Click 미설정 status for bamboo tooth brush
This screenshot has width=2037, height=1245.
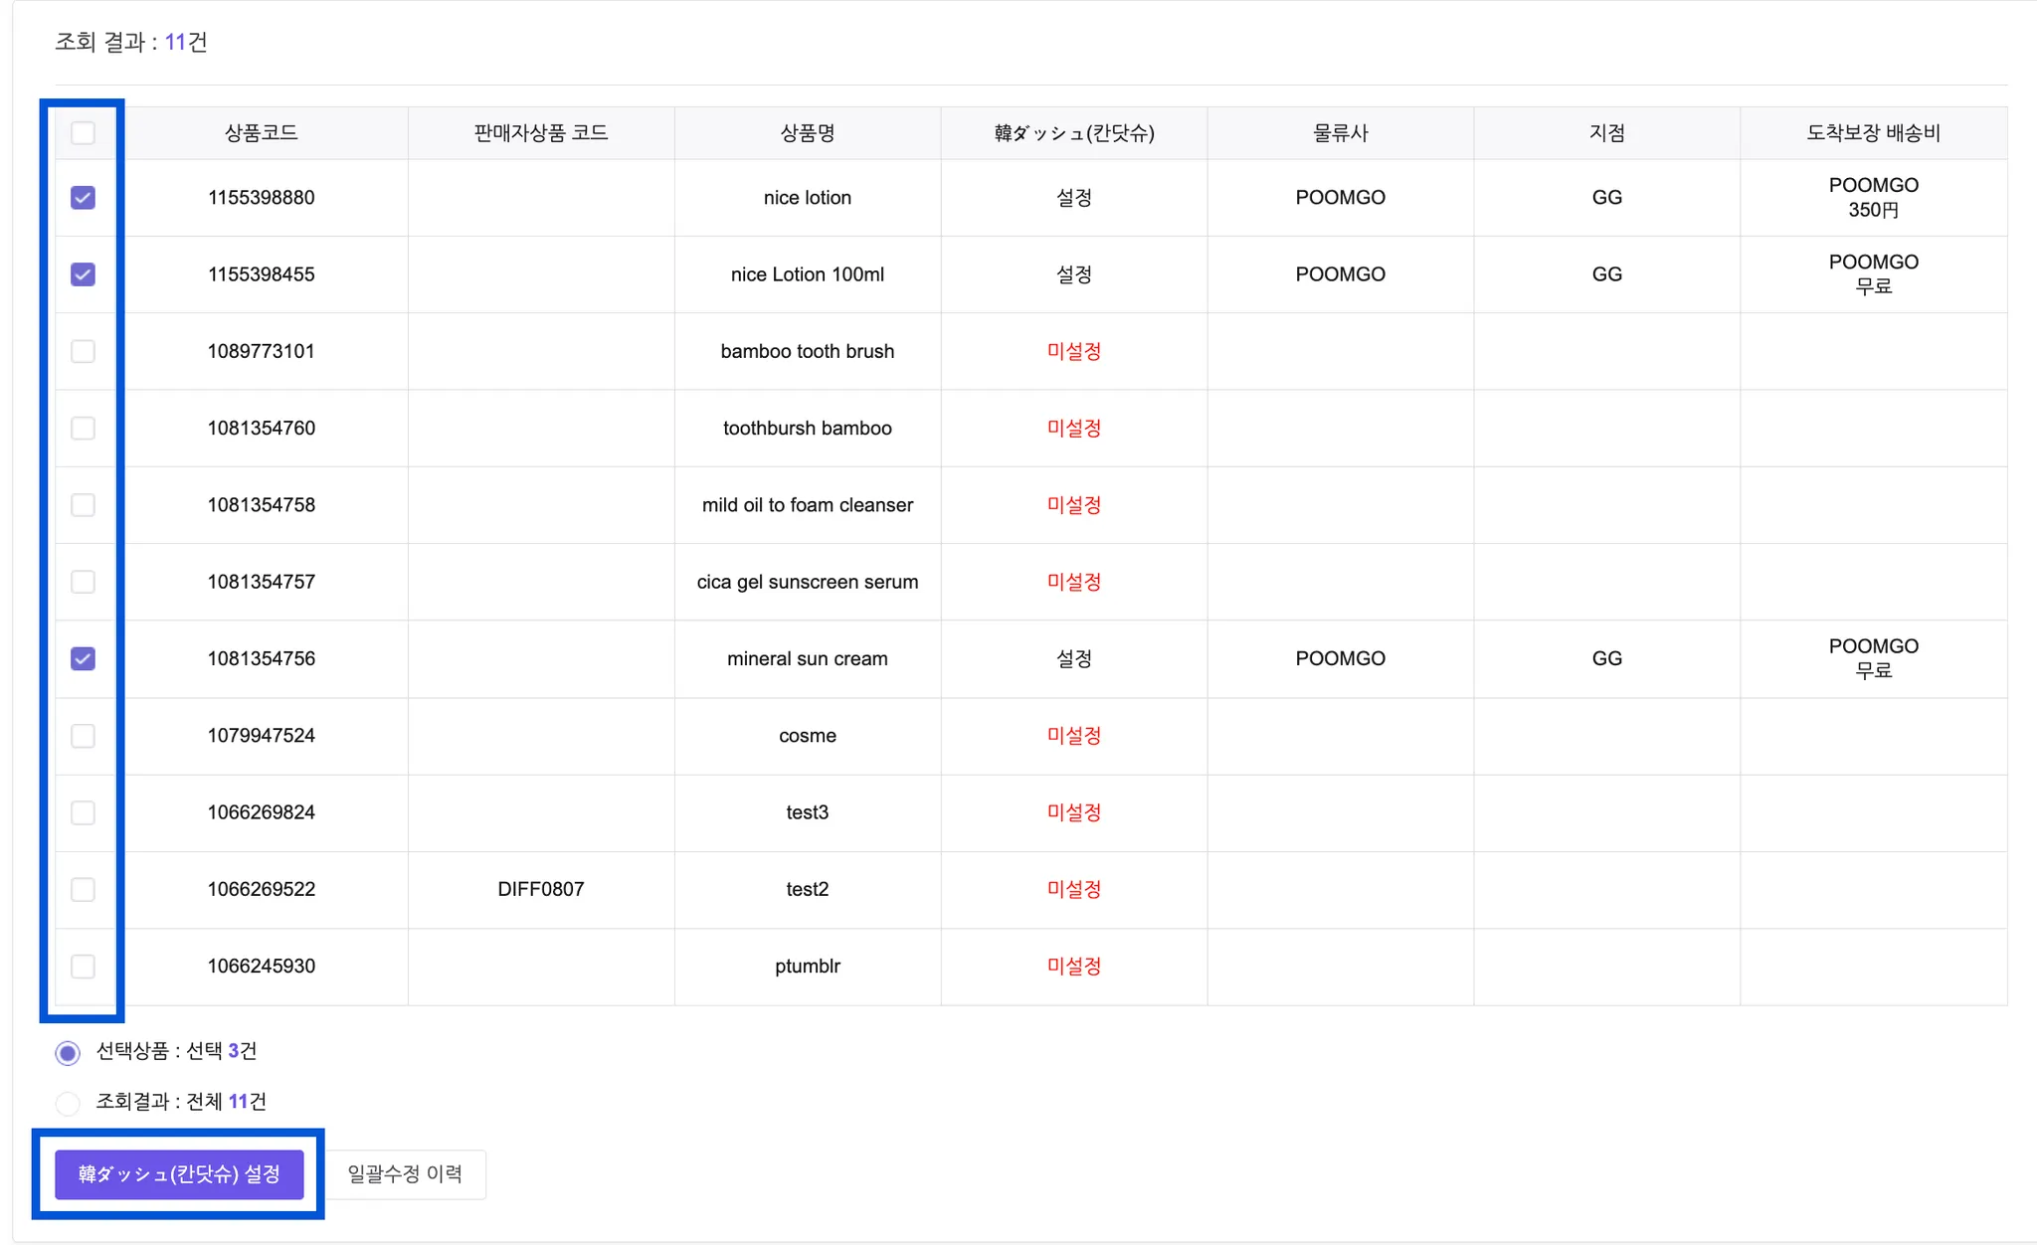click(x=1073, y=351)
